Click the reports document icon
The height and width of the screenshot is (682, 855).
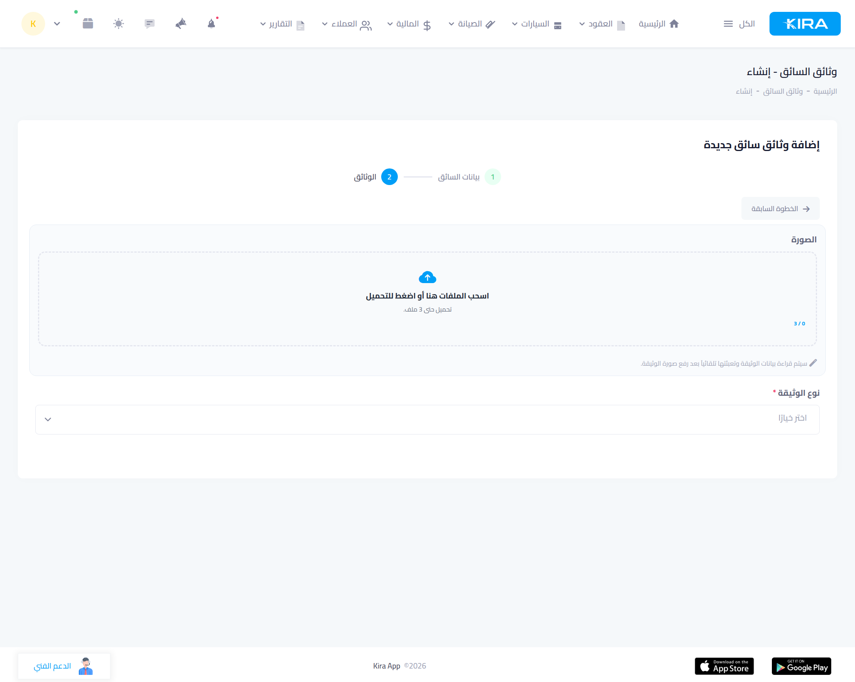(300, 25)
